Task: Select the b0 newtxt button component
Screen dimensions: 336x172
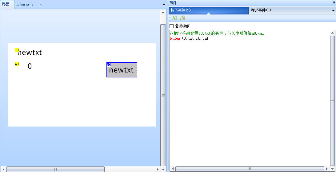Action: 122,70
